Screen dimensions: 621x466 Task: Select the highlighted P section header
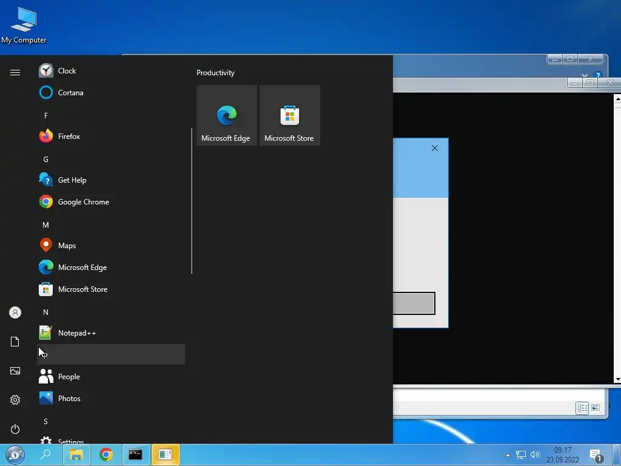[x=111, y=354]
